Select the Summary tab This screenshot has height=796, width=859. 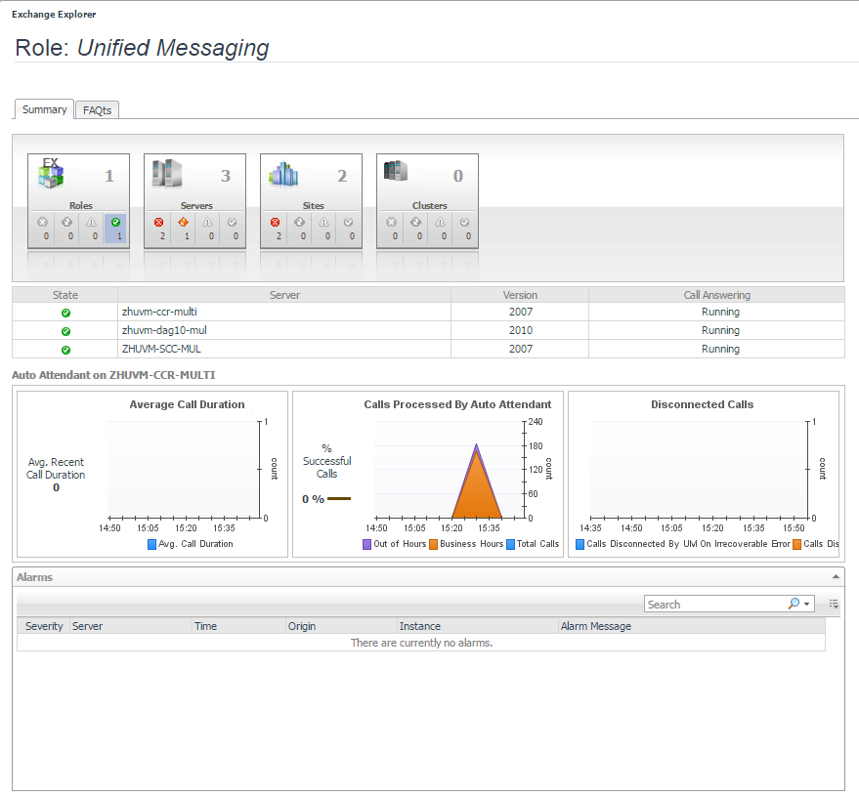tap(44, 109)
